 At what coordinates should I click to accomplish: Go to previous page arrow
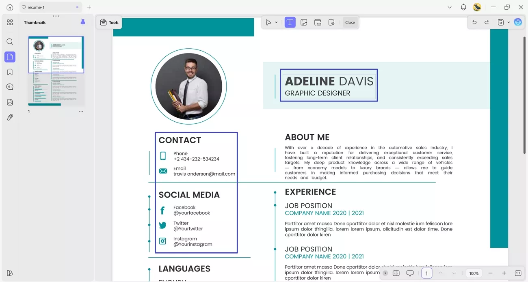440,273
